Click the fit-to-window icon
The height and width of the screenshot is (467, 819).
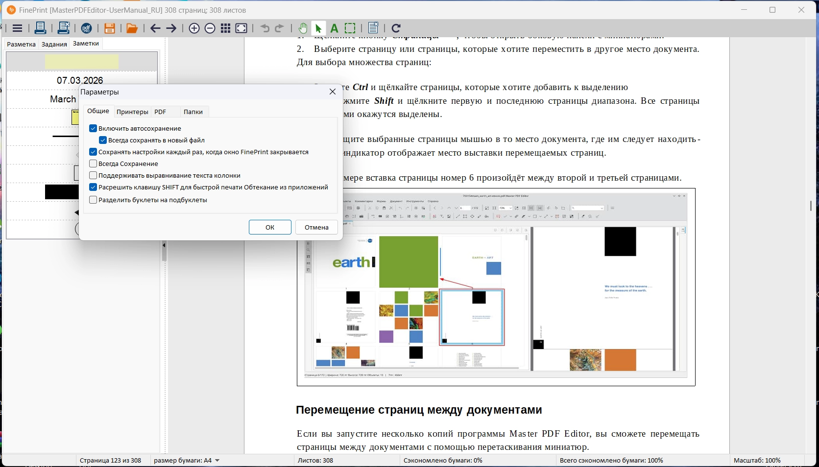click(x=241, y=28)
